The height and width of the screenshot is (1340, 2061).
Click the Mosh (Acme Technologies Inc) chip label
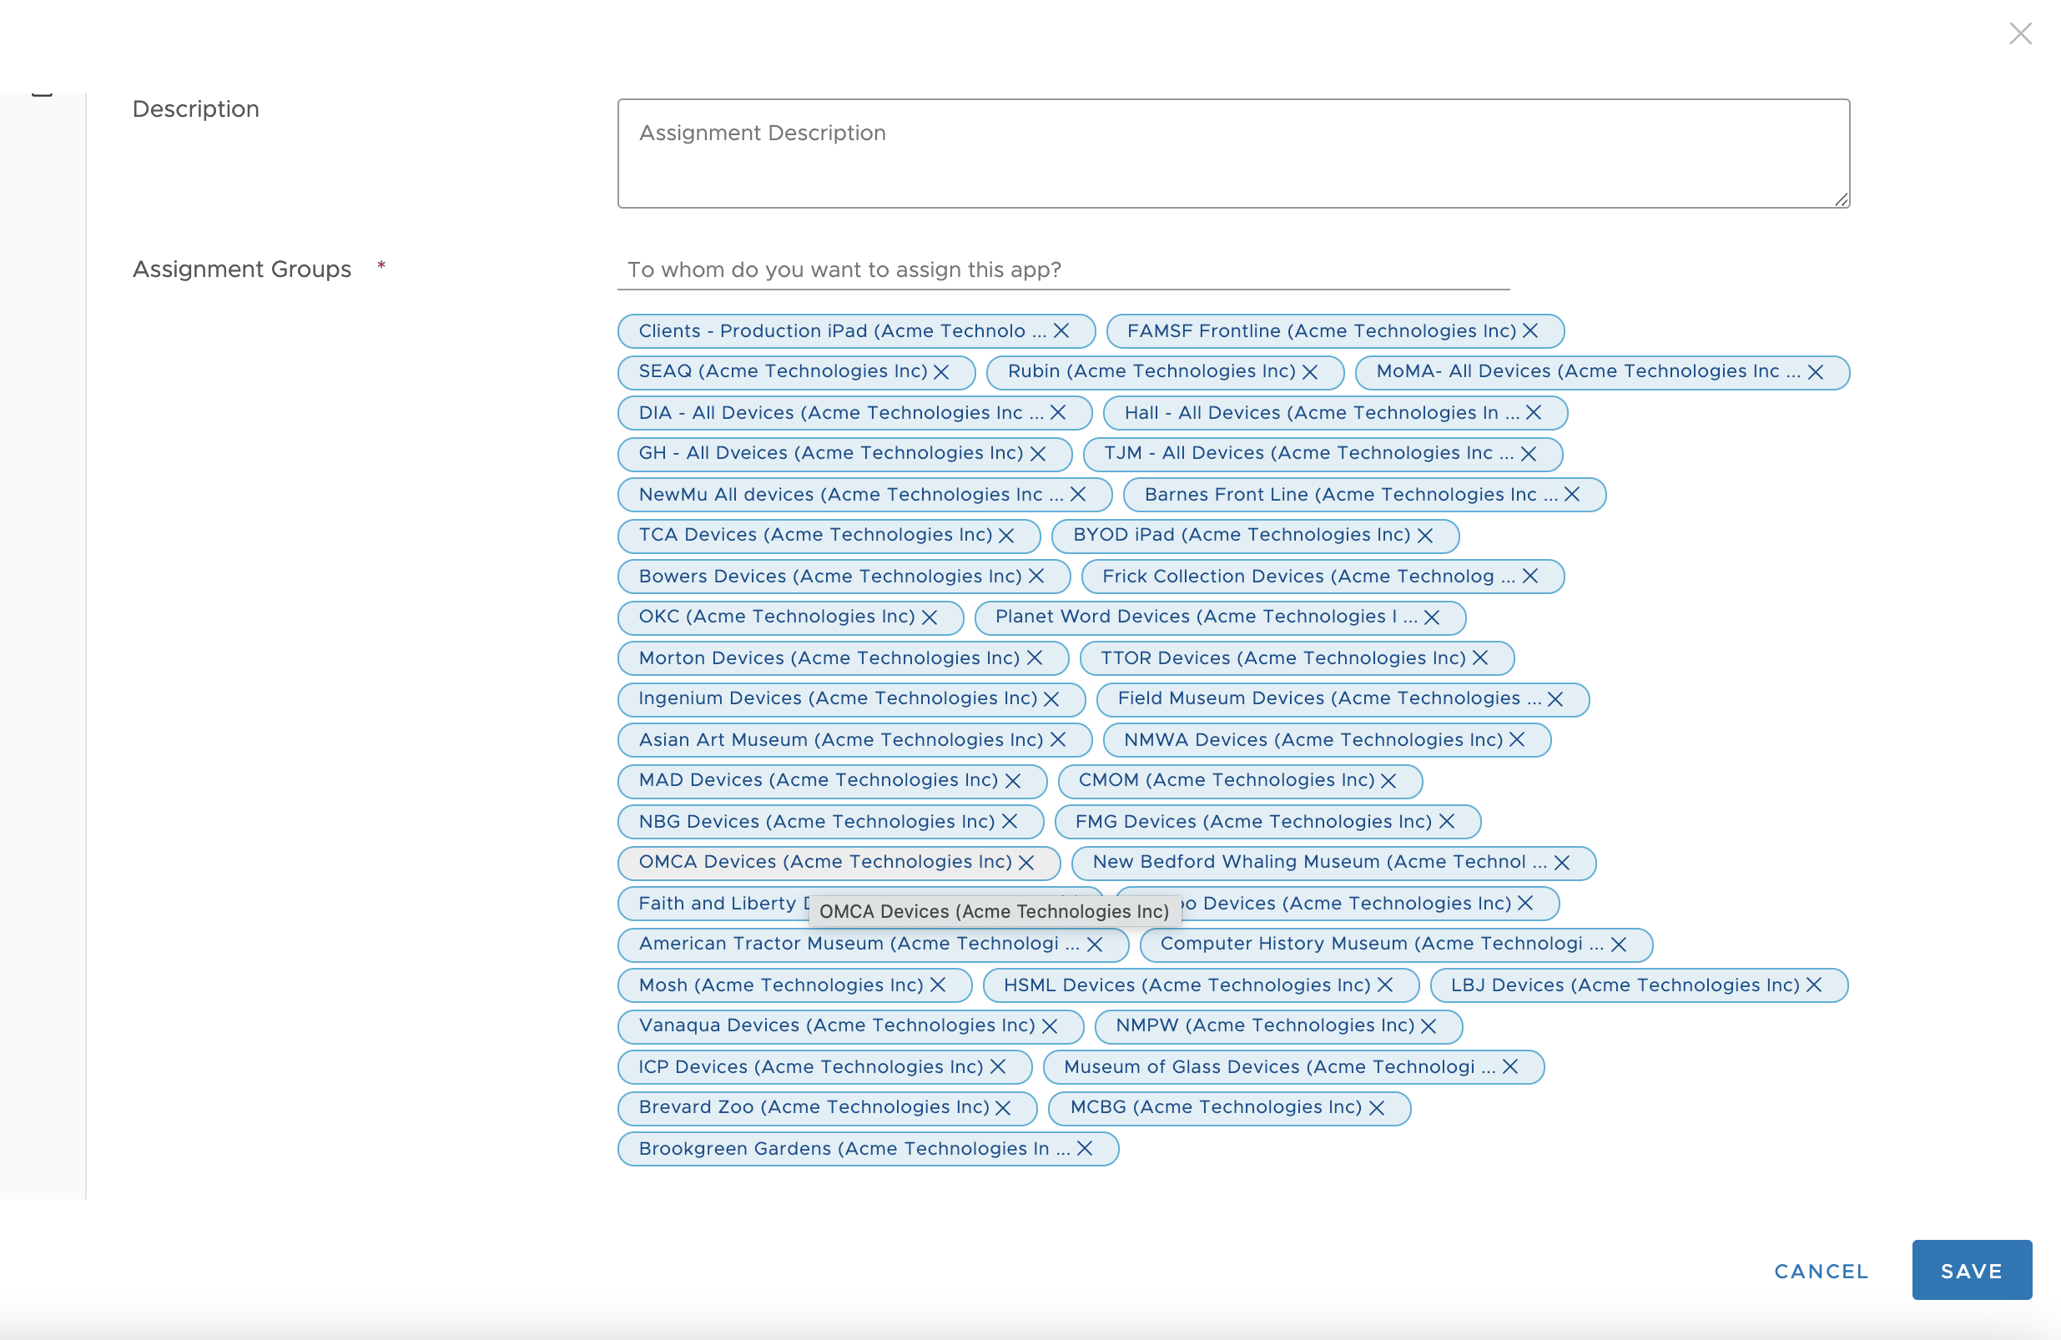781,985
